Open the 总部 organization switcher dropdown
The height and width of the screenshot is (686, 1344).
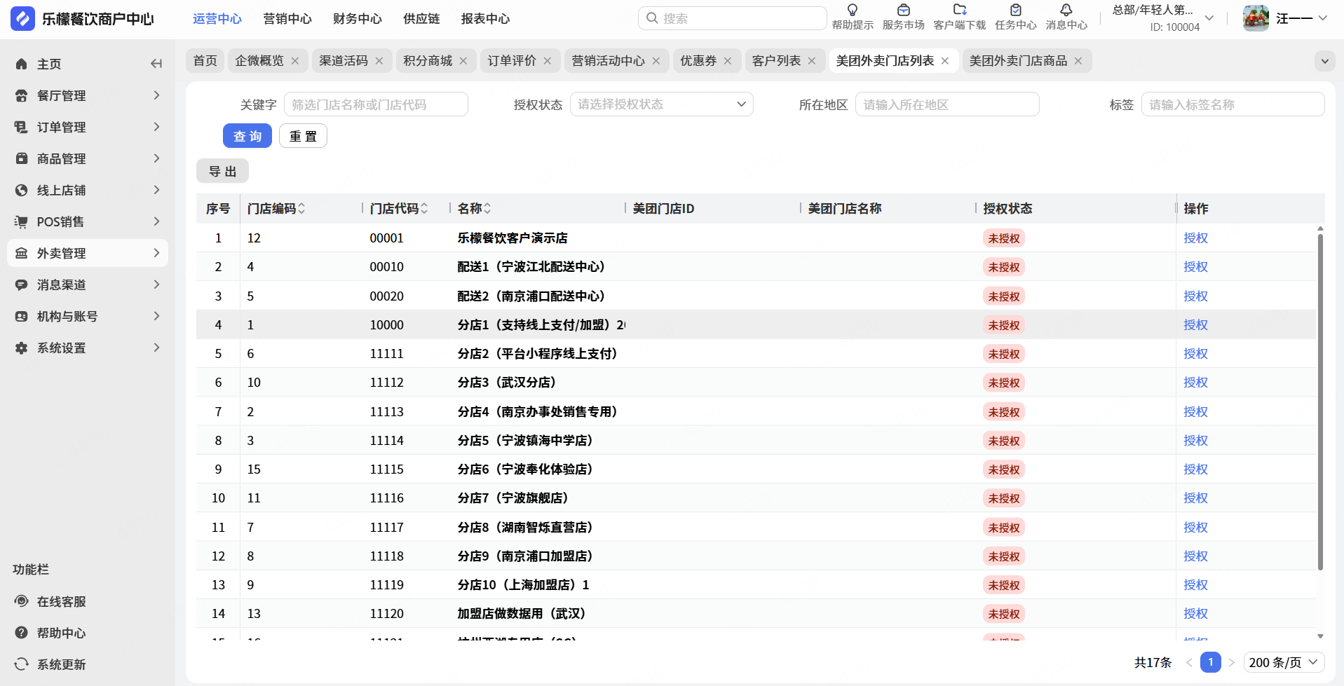[1209, 18]
